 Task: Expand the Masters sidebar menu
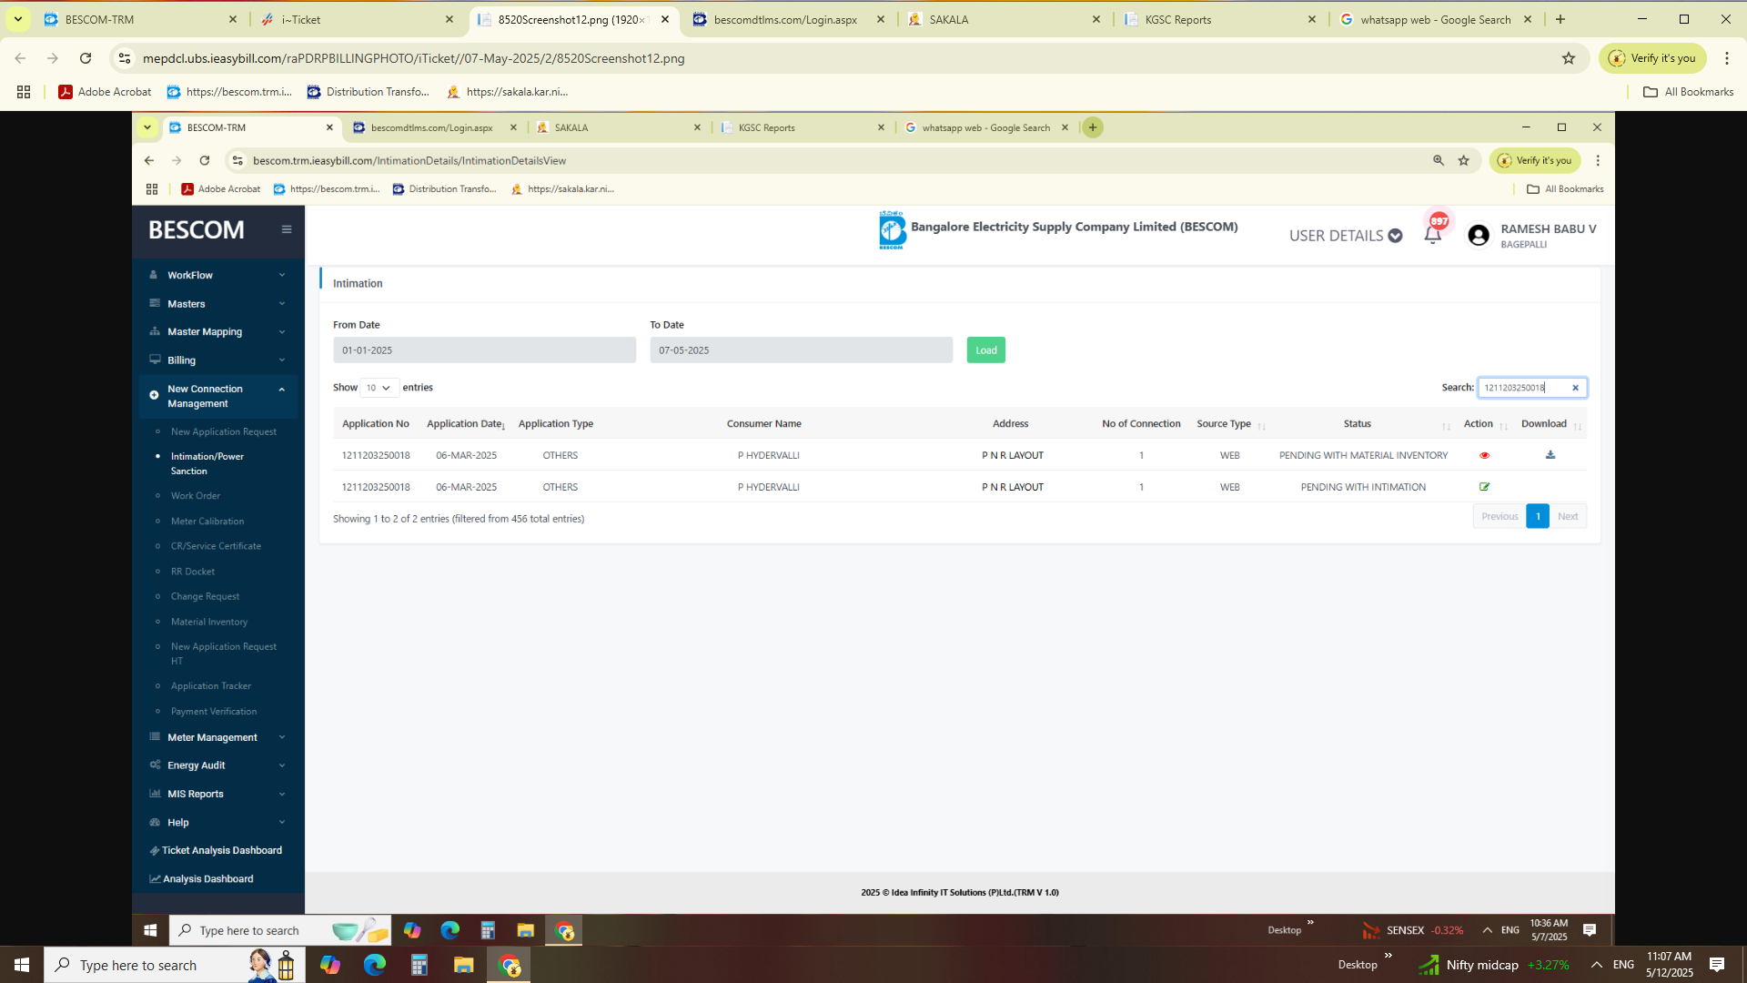click(x=217, y=304)
